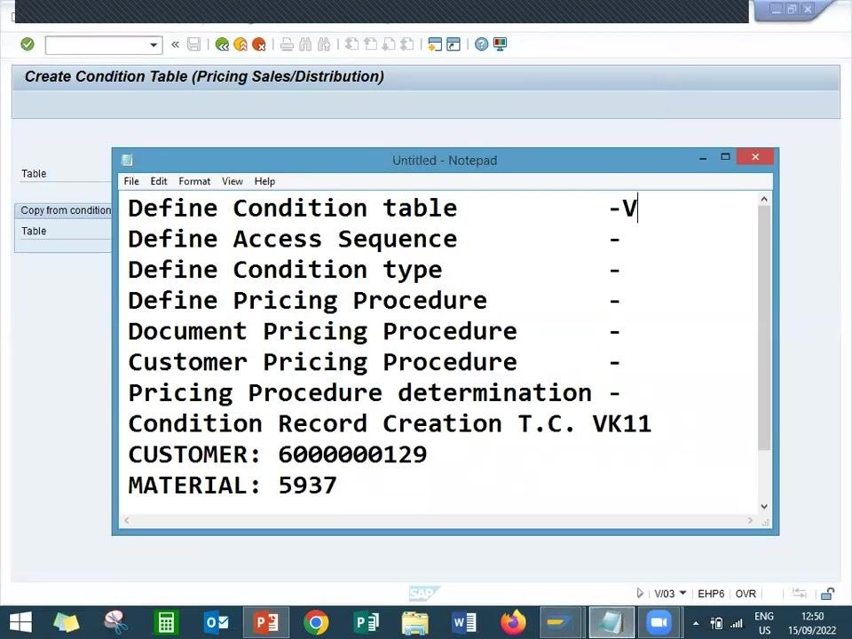Click the lock icon in SAP status bar
The width and height of the screenshot is (852, 639).
[827, 594]
